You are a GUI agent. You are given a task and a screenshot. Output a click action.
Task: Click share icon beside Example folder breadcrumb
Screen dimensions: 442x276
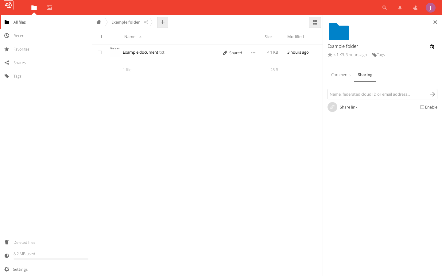[146, 22]
